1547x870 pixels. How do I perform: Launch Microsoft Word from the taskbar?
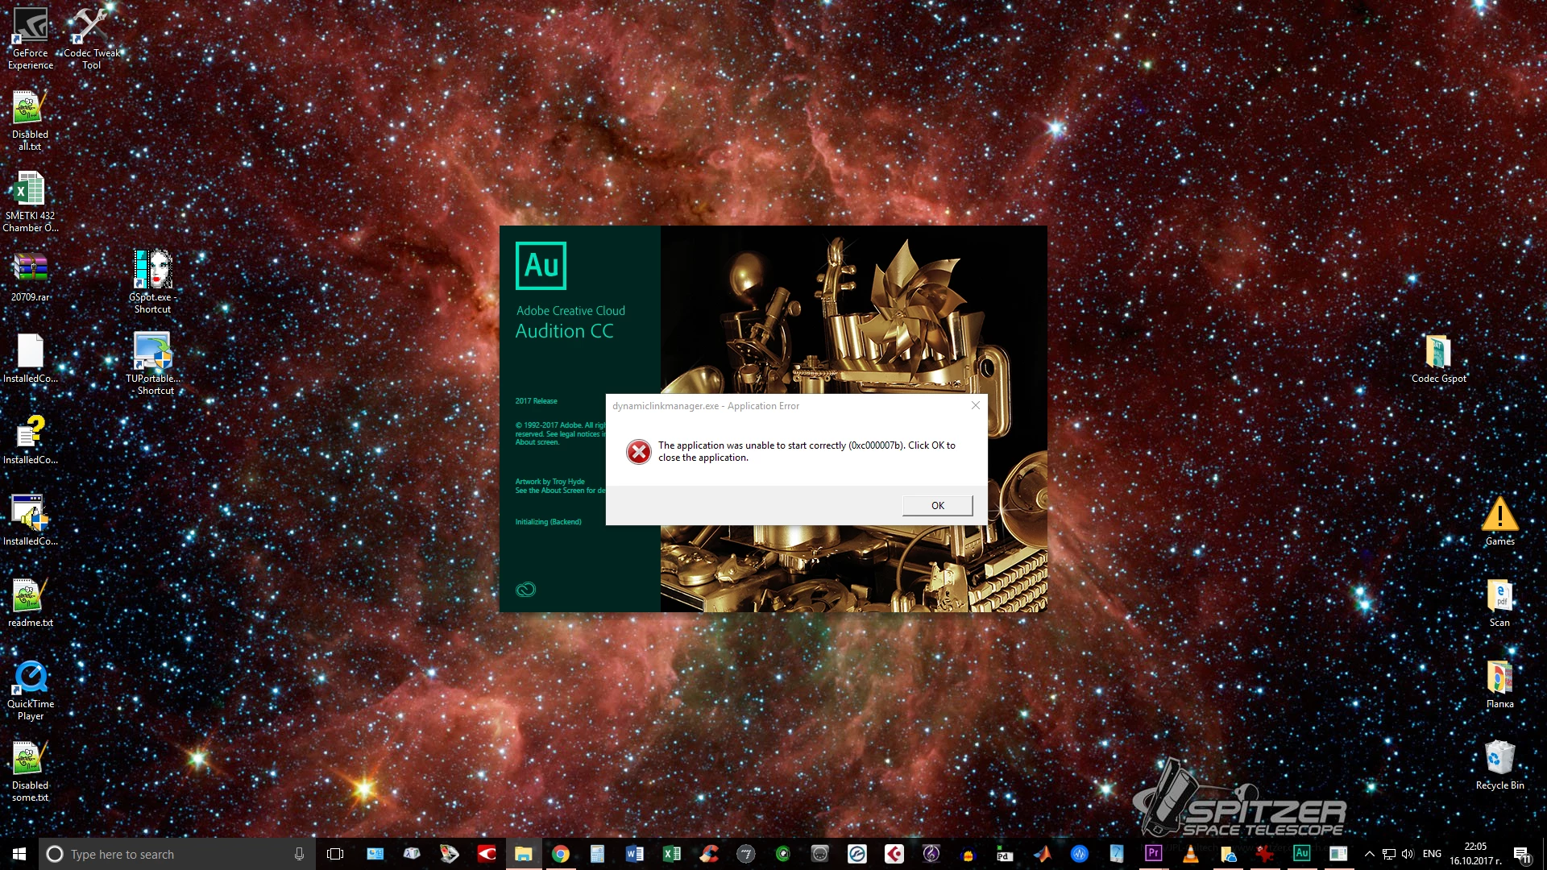(x=634, y=854)
